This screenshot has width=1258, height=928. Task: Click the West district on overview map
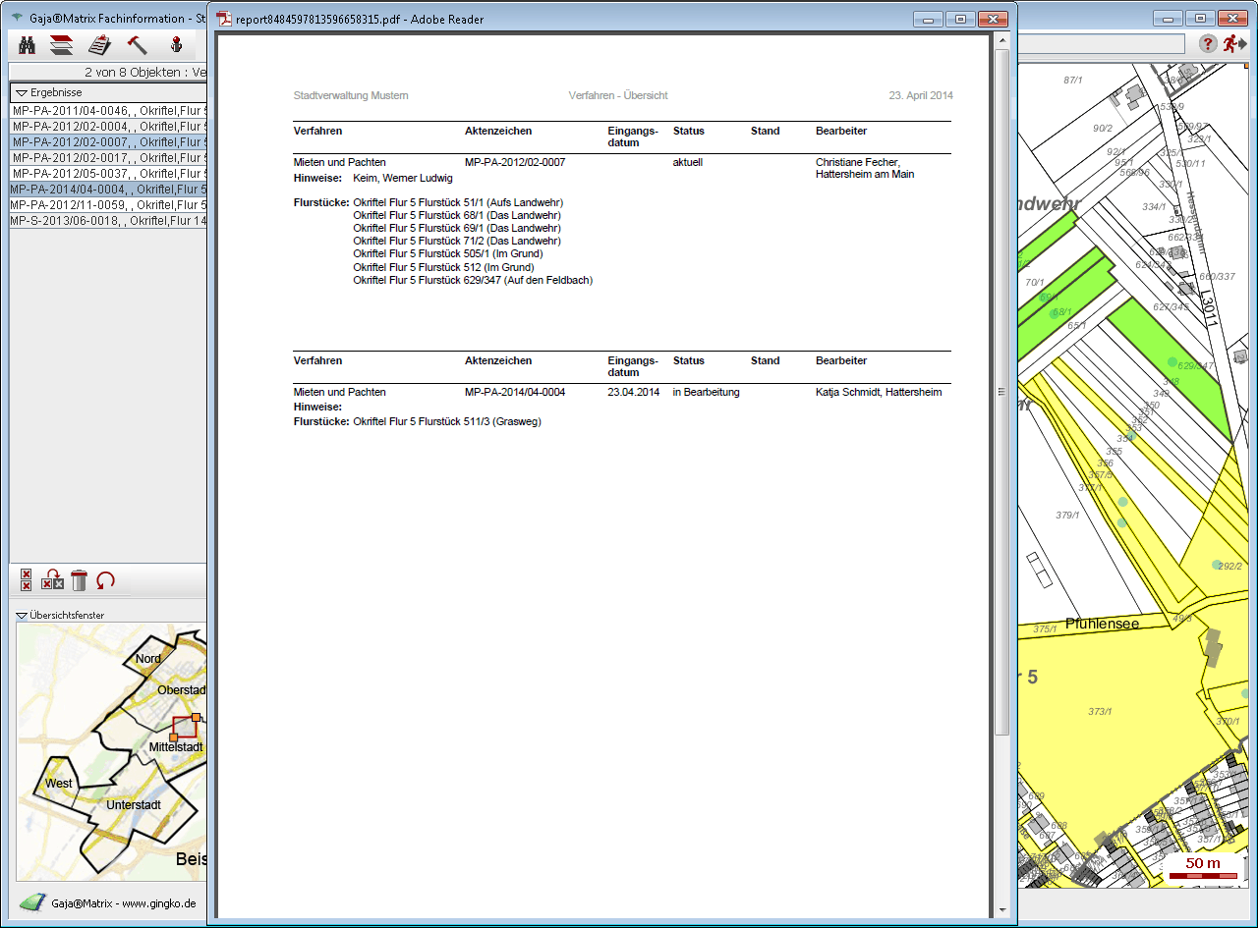(58, 784)
